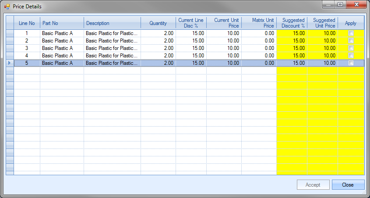Click the Close button at bottom

click(348, 185)
